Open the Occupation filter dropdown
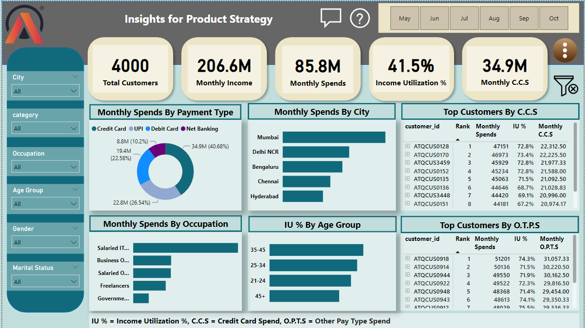The height and width of the screenshot is (328, 585). click(45, 167)
